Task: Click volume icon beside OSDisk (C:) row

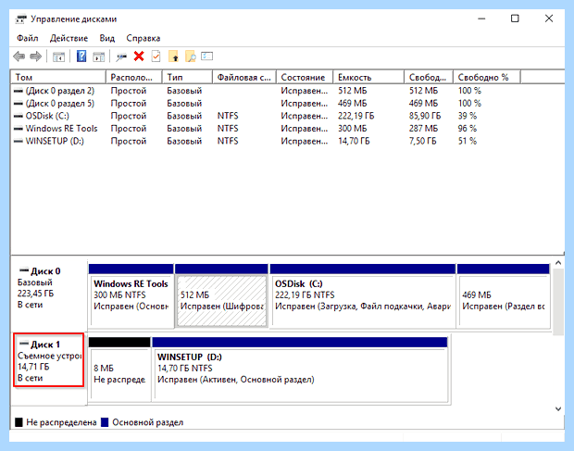Action: click(19, 116)
